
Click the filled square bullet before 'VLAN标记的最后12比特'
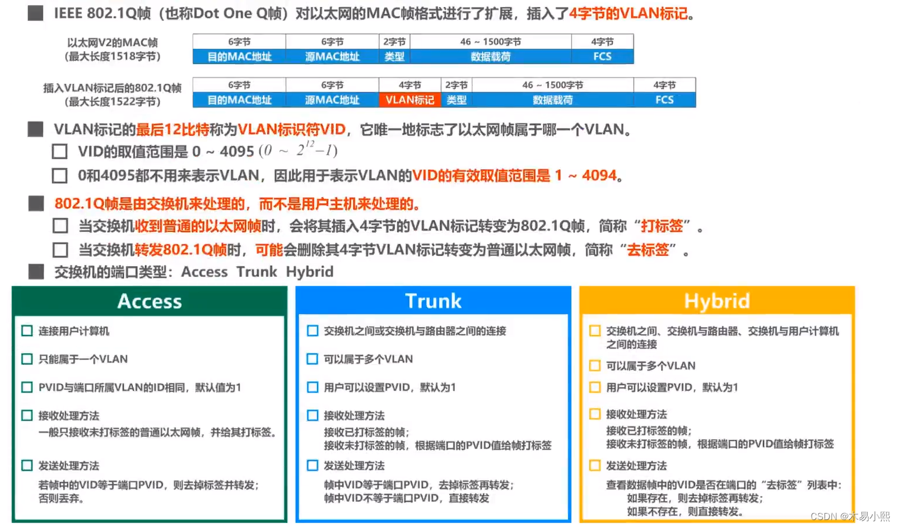click(x=35, y=129)
